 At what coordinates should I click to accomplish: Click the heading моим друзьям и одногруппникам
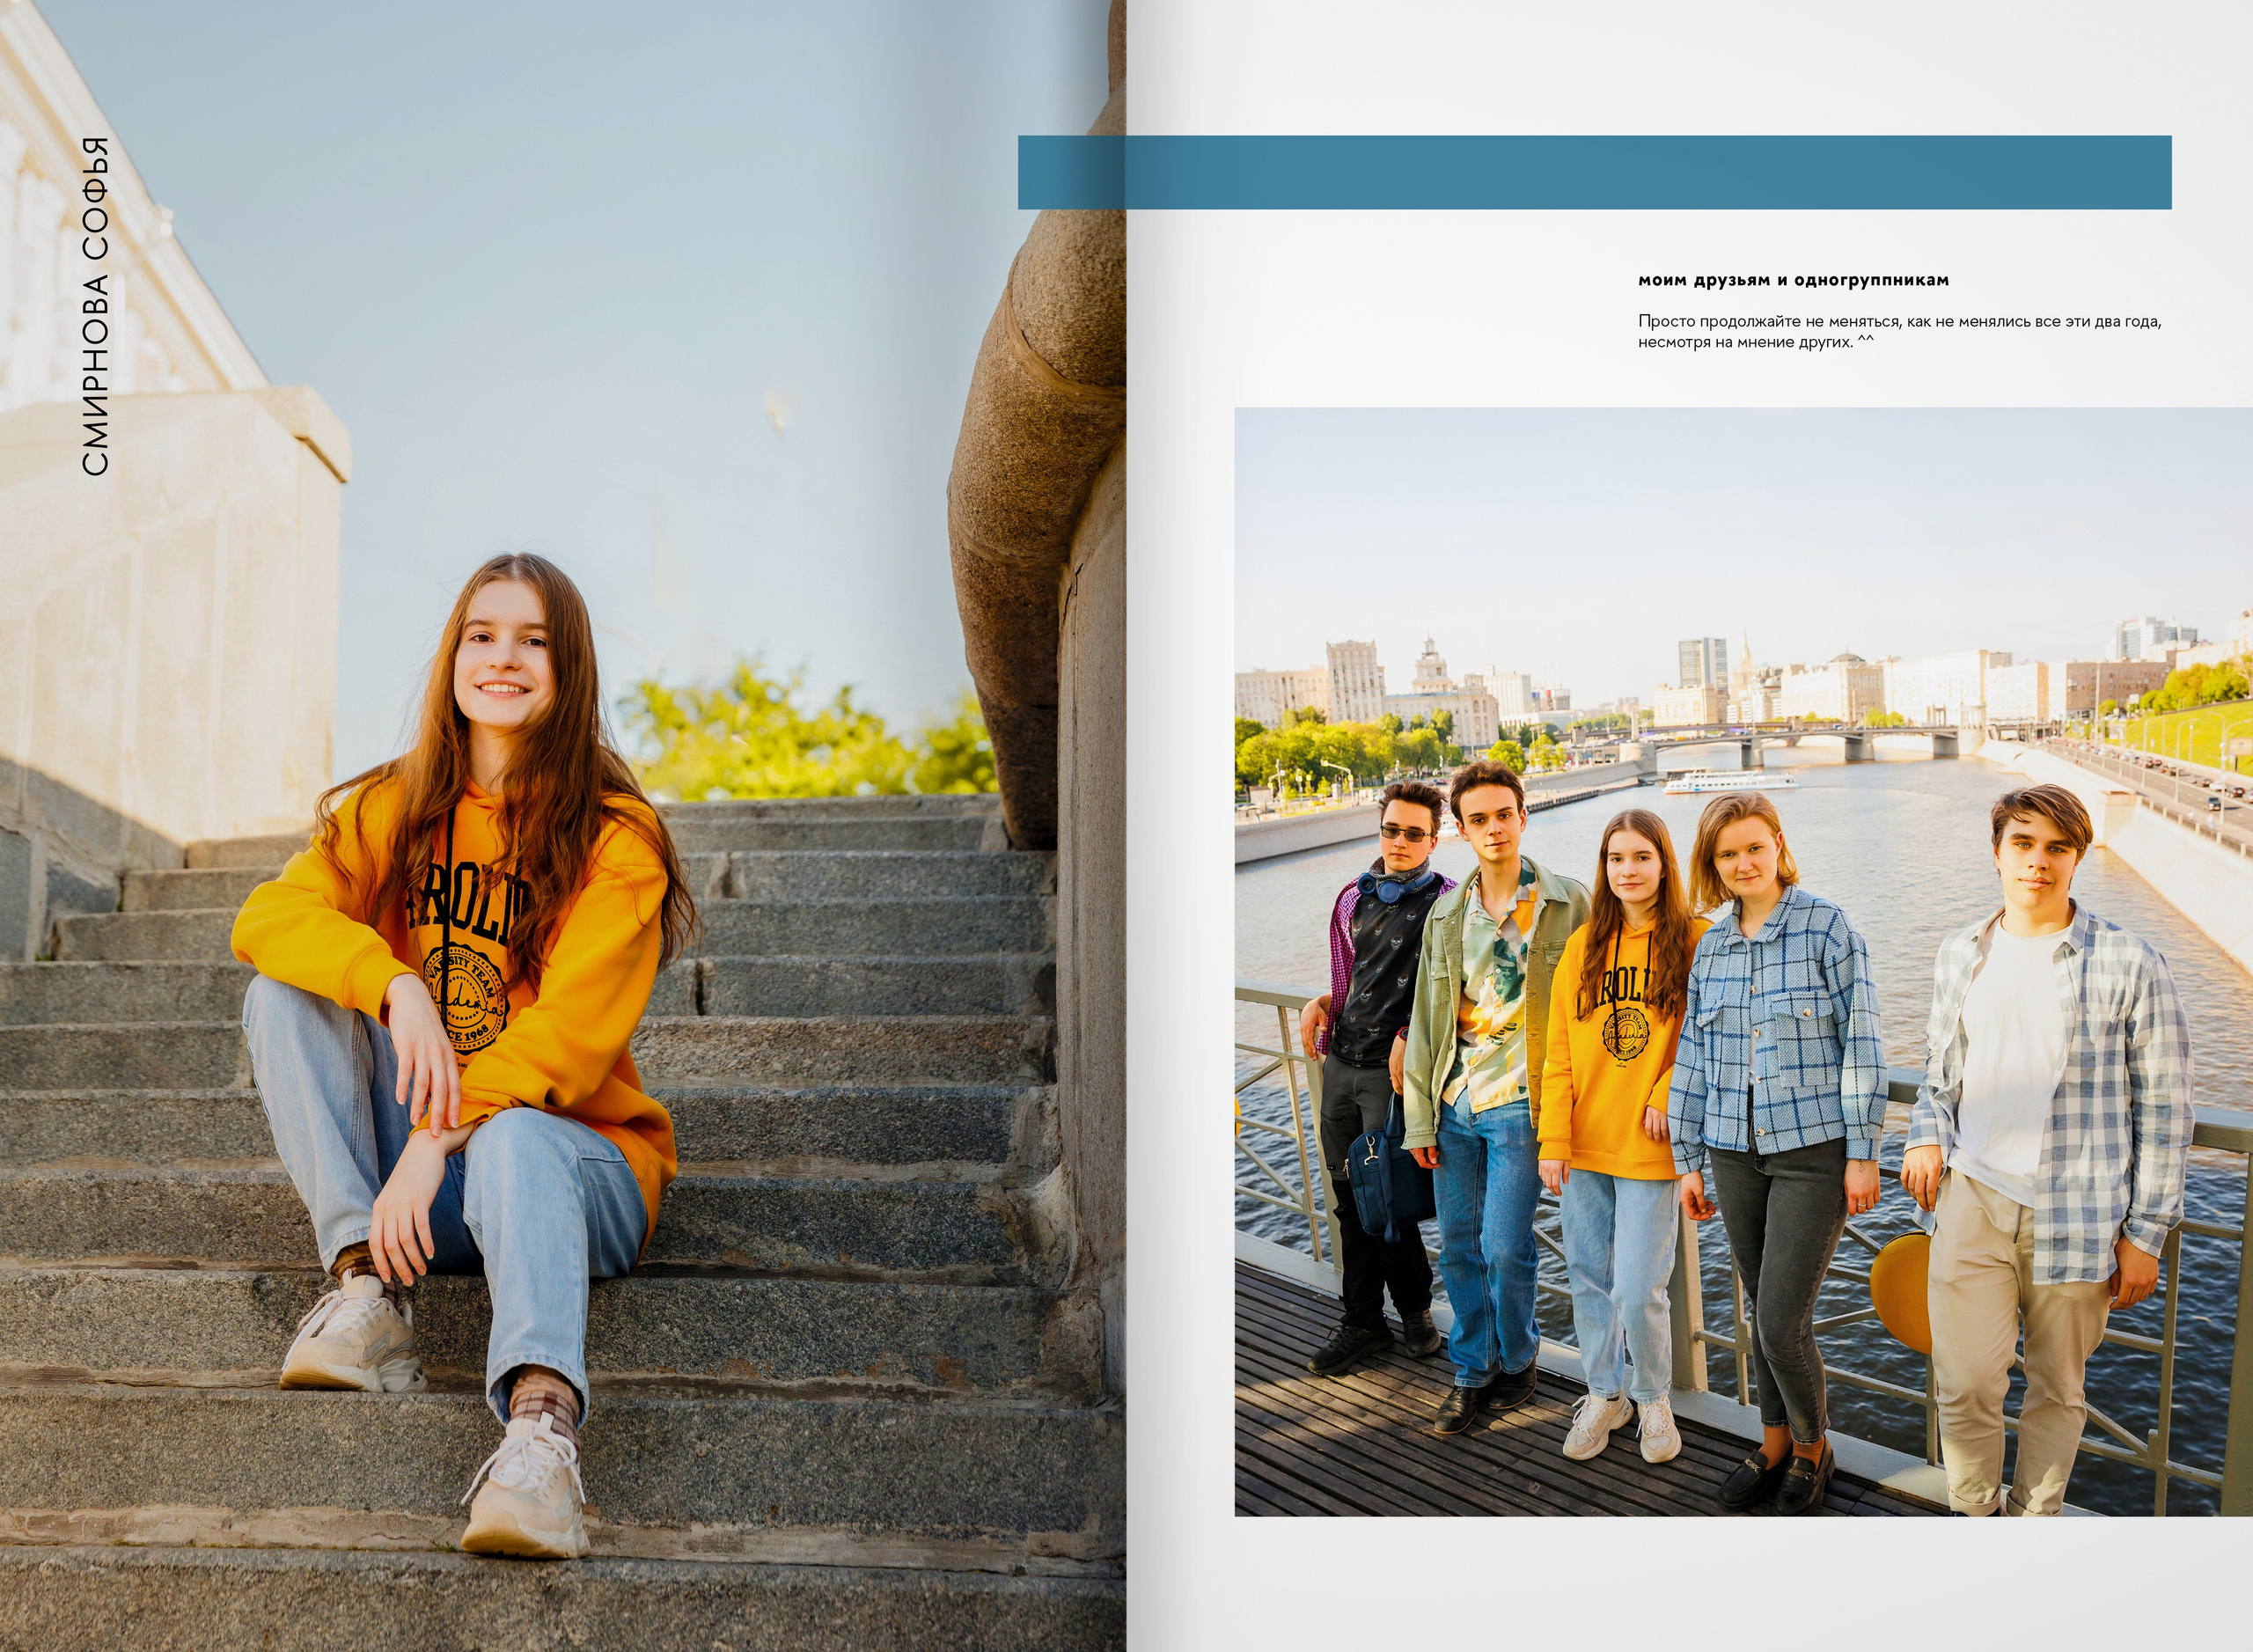pyautogui.click(x=1792, y=280)
